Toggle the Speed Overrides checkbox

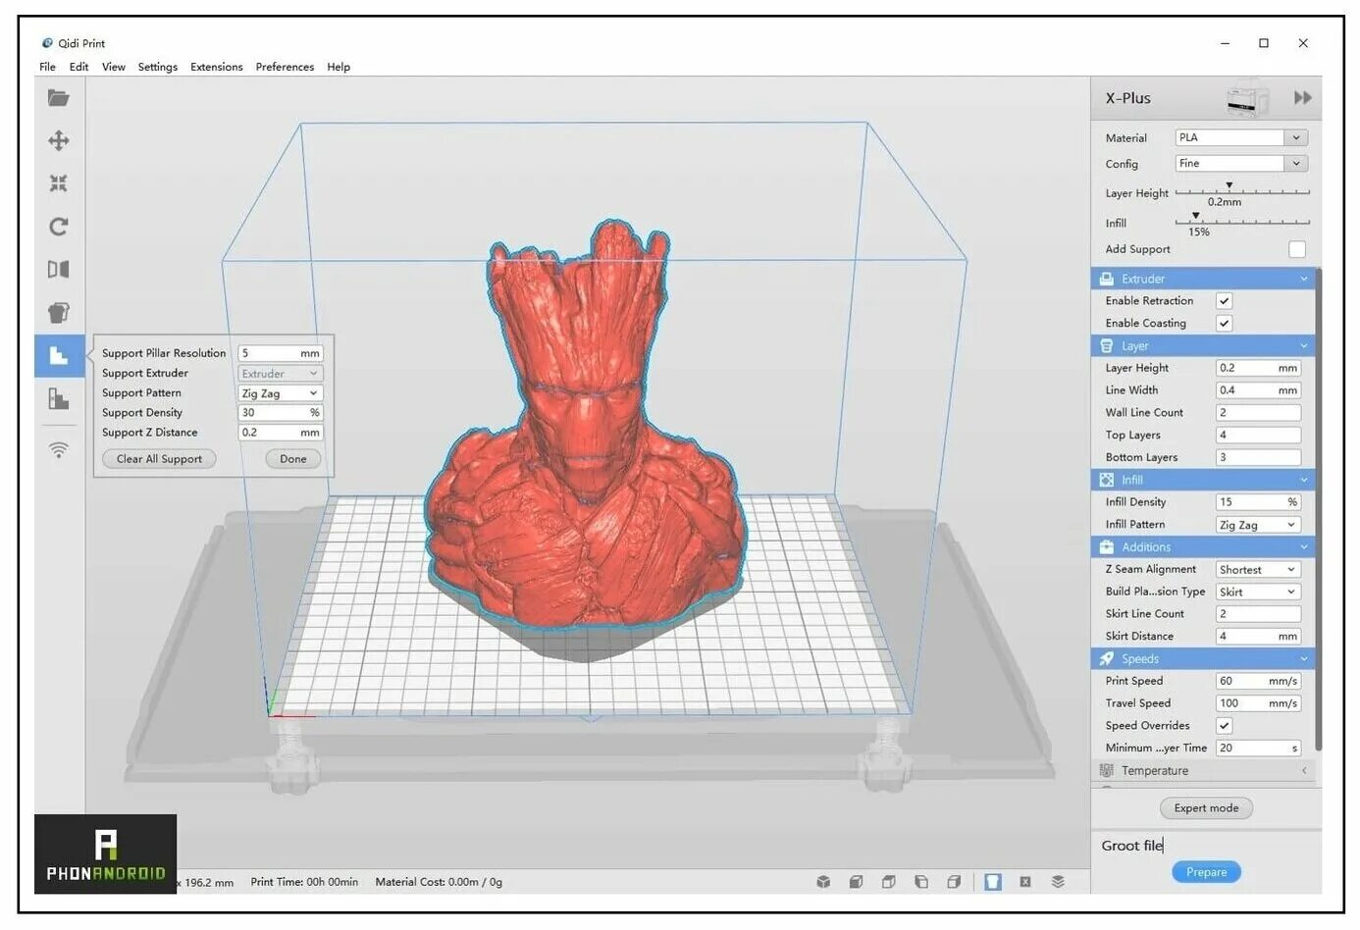pos(1225,726)
